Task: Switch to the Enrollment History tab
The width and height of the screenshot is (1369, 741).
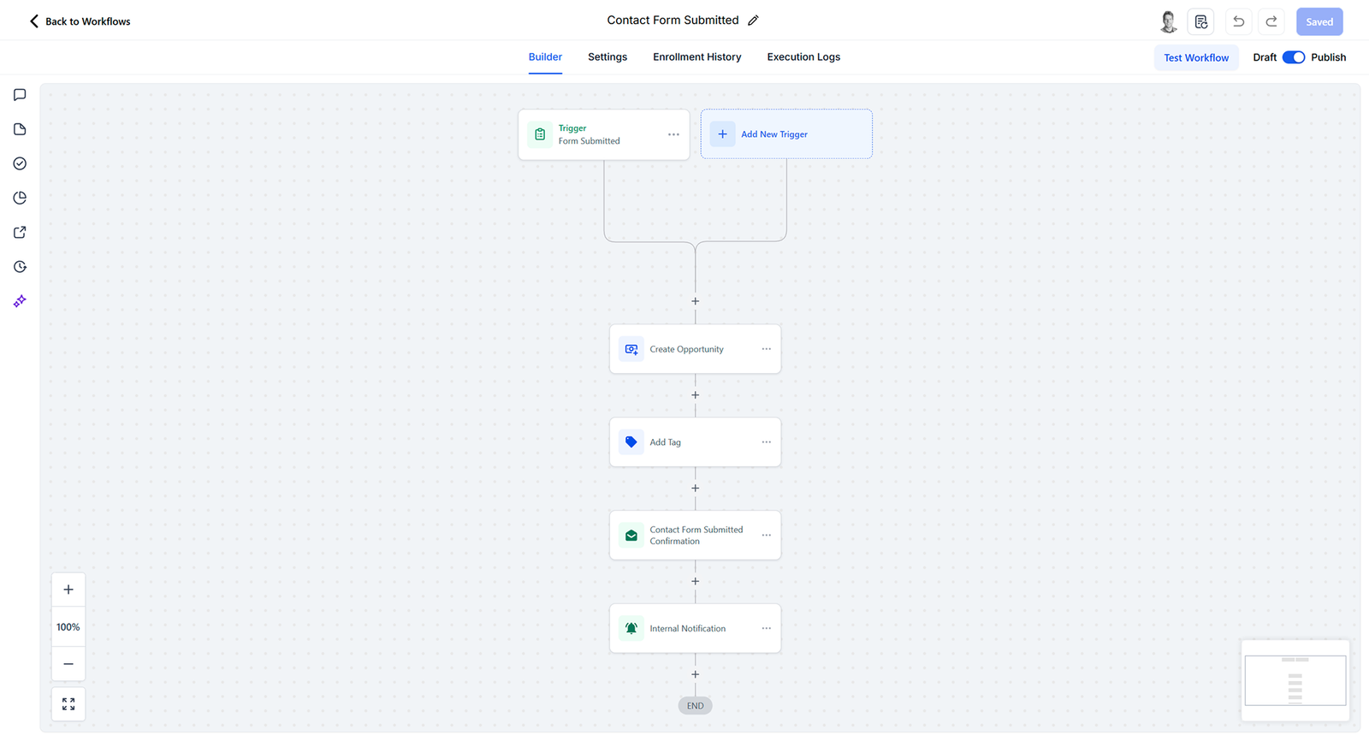Action: (696, 57)
